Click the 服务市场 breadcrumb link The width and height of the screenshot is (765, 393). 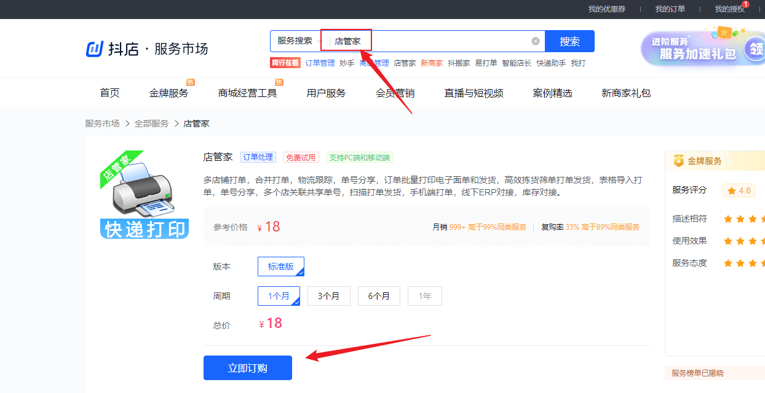(x=102, y=123)
